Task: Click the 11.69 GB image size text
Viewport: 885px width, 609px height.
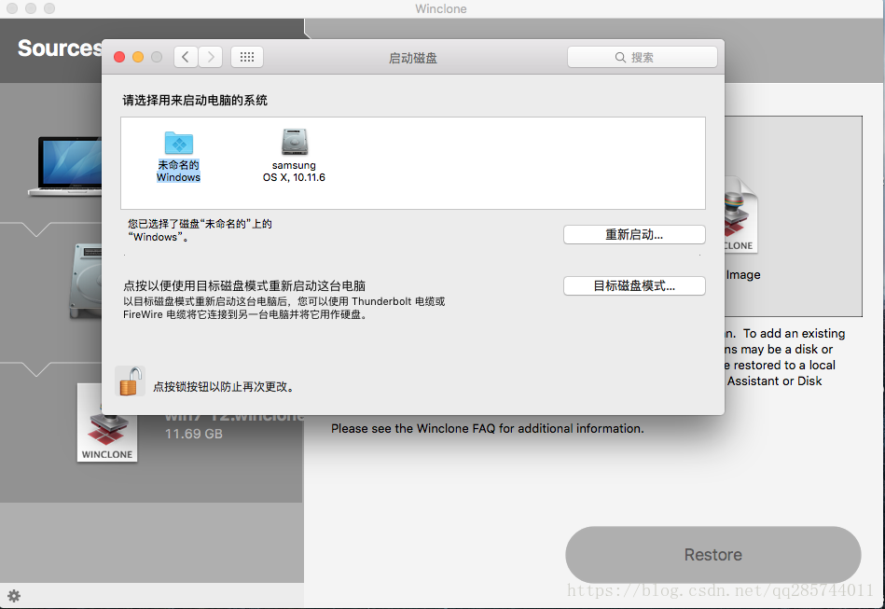Action: (194, 434)
